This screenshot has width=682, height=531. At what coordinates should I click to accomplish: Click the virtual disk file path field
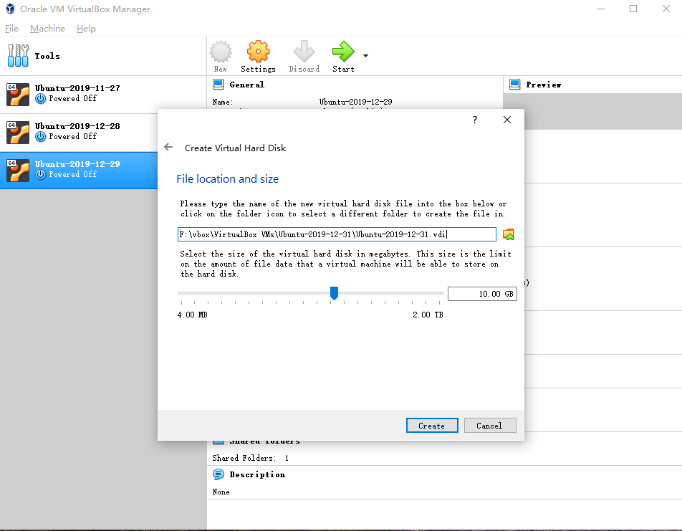[337, 234]
